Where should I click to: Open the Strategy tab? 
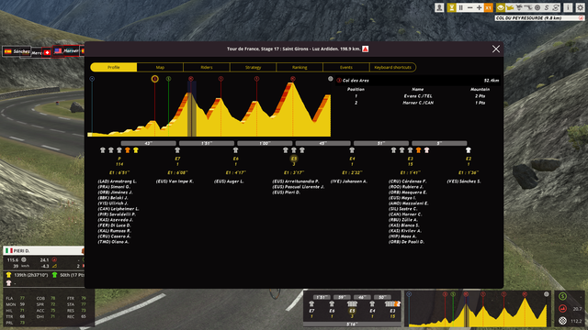coord(254,67)
